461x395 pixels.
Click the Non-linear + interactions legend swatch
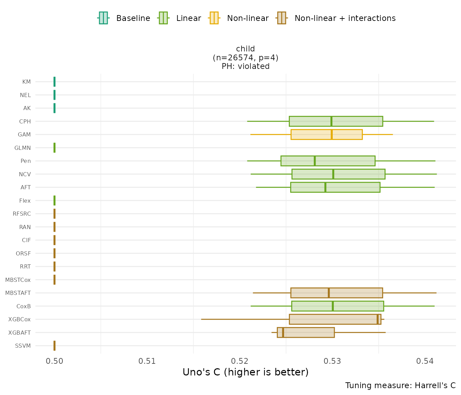click(x=282, y=18)
